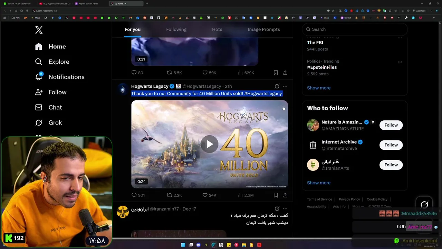
Task: Follow the IranianArts account
Action: pyautogui.click(x=391, y=165)
